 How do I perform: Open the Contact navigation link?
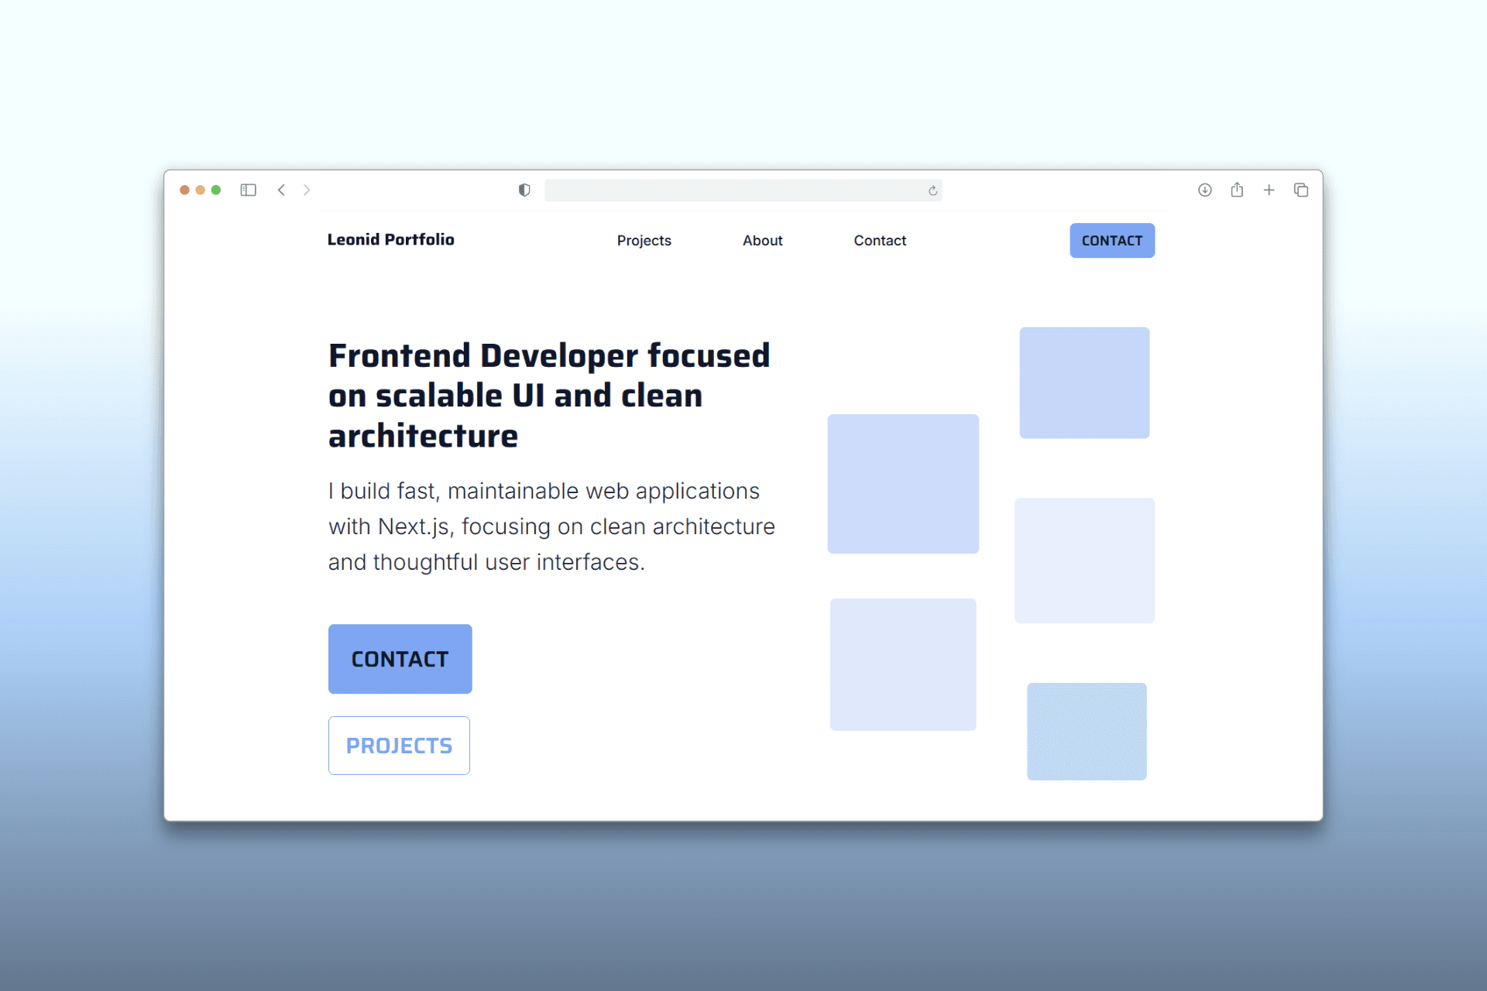[x=880, y=240]
